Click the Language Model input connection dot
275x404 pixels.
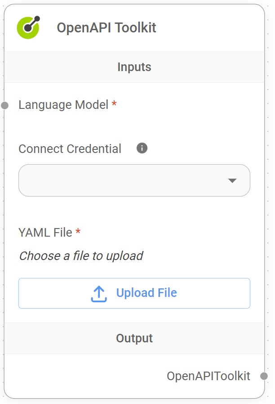pos(4,106)
